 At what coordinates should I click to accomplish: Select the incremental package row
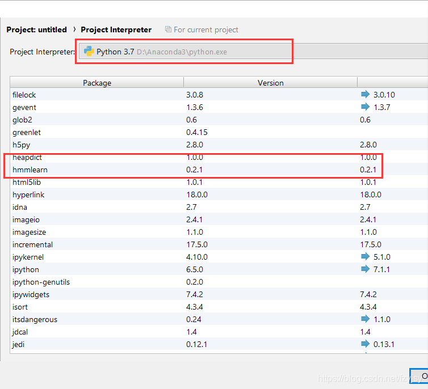click(x=219, y=244)
